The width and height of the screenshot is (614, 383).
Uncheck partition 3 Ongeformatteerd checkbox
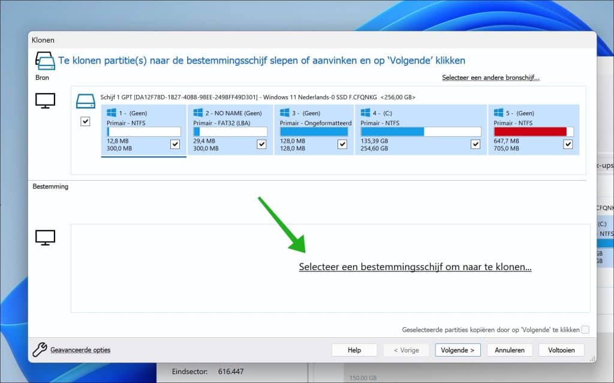point(342,144)
